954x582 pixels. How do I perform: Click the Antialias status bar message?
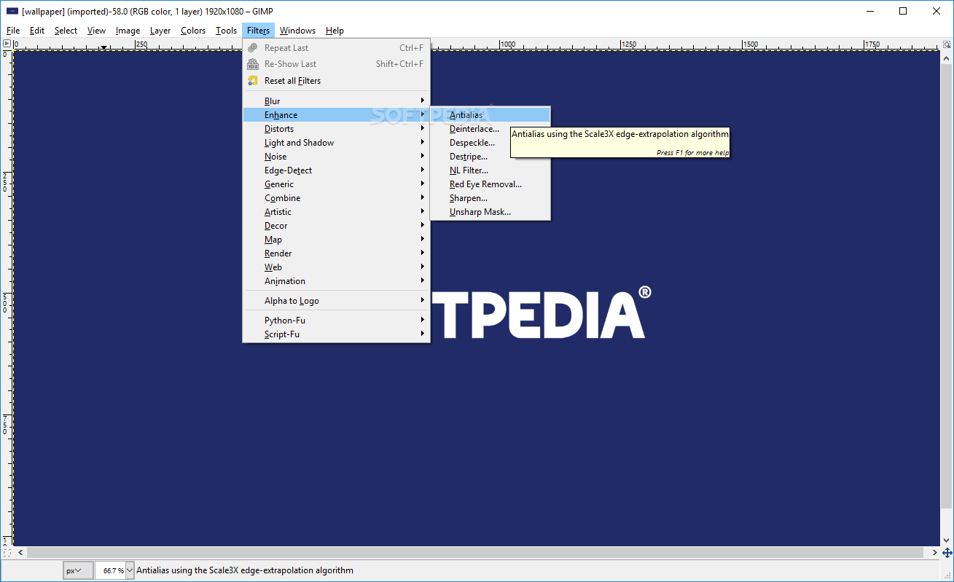point(245,570)
